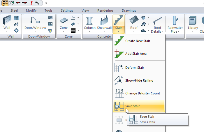Toggle Show/Hide Railing option

[x=139, y=80]
